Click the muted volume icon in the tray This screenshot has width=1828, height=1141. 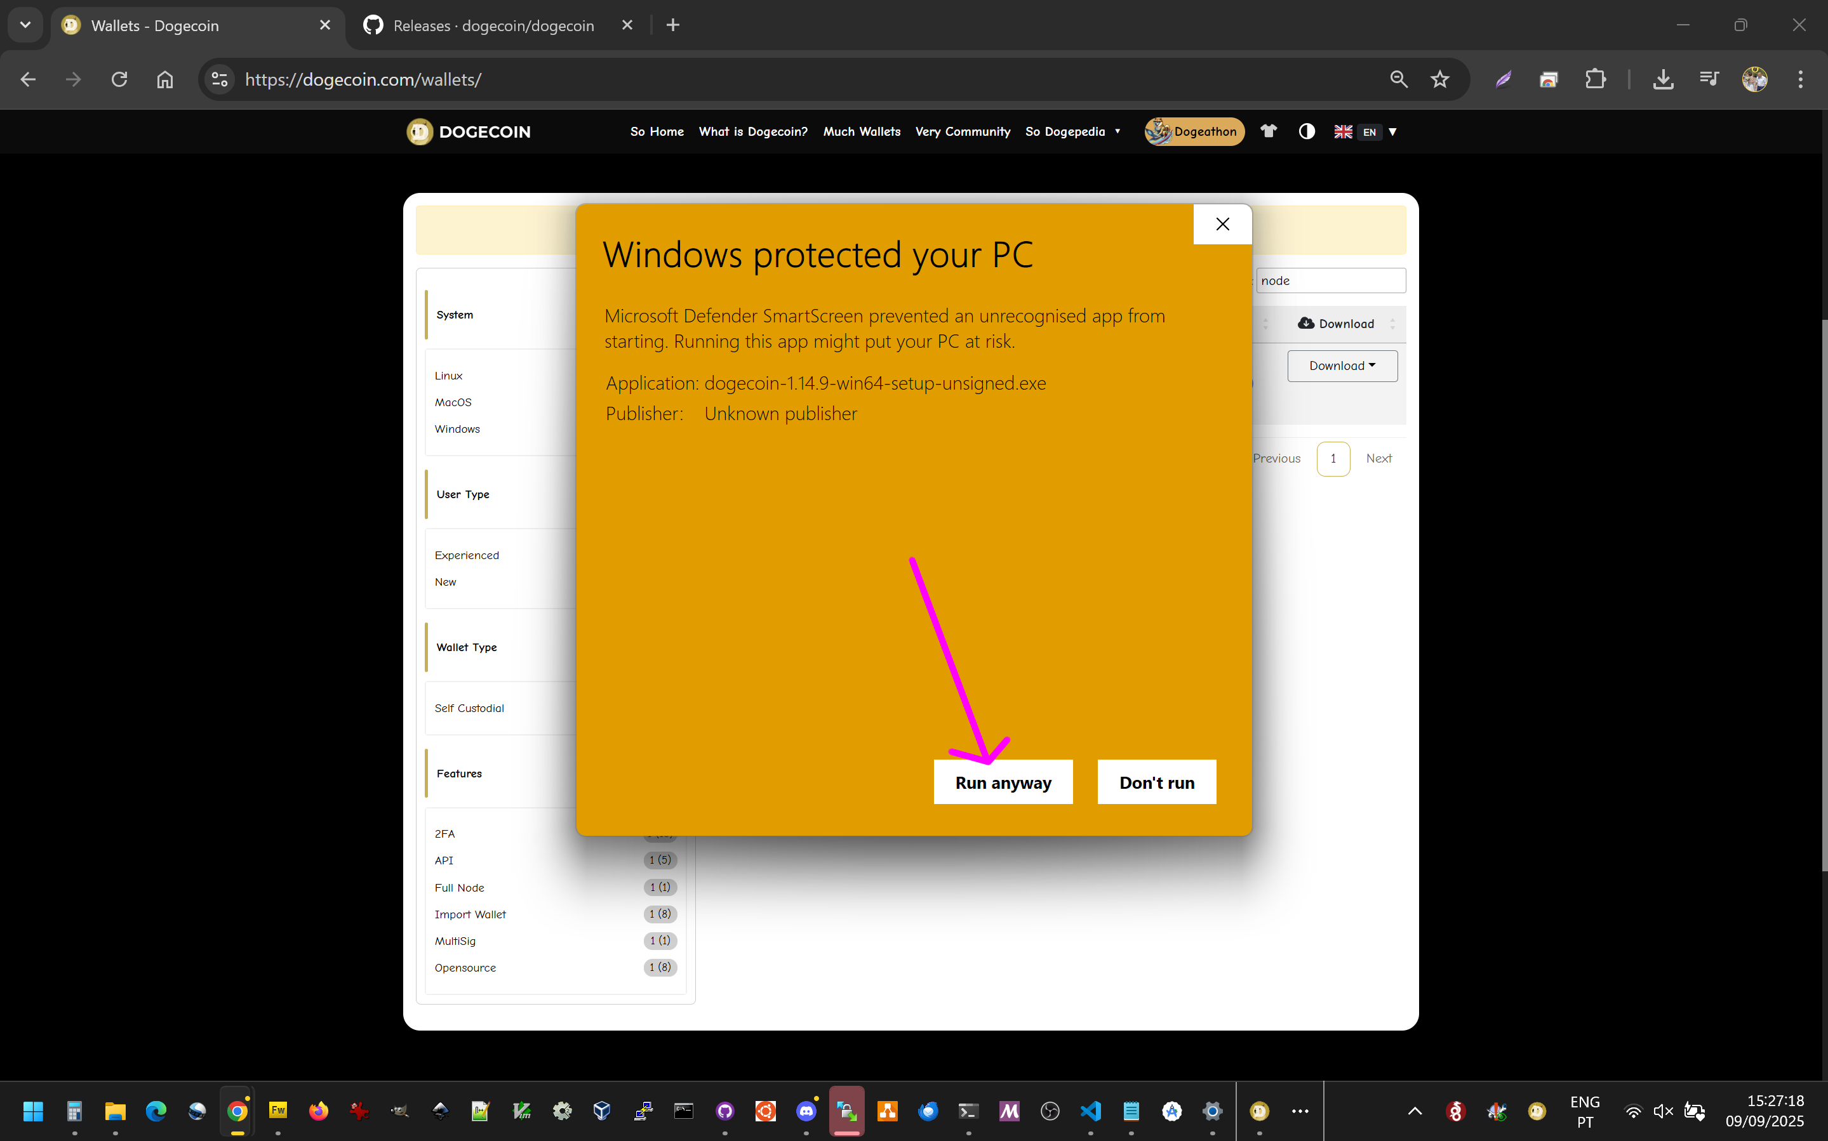(x=1664, y=1111)
